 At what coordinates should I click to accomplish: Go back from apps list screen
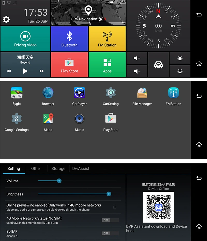coord(199,96)
